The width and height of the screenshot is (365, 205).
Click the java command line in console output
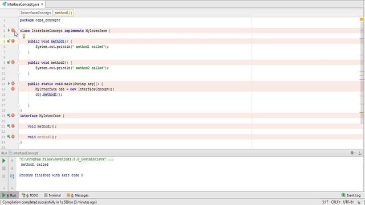pos(67,159)
